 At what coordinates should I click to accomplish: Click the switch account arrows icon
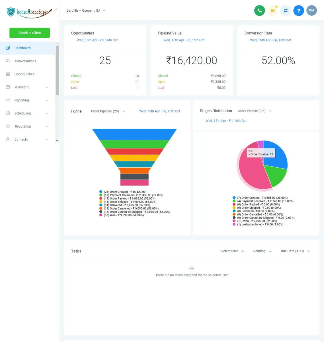(x=286, y=11)
